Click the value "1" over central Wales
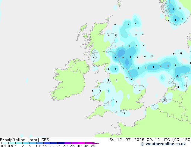This screenshot has width=191, height=147. [x=108, y=91]
